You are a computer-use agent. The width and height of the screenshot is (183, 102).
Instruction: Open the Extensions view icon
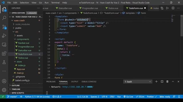click(4, 54)
